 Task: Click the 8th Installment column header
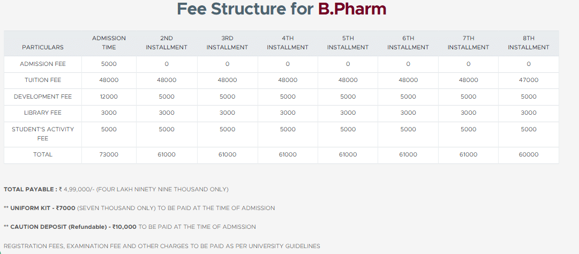pos(528,43)
